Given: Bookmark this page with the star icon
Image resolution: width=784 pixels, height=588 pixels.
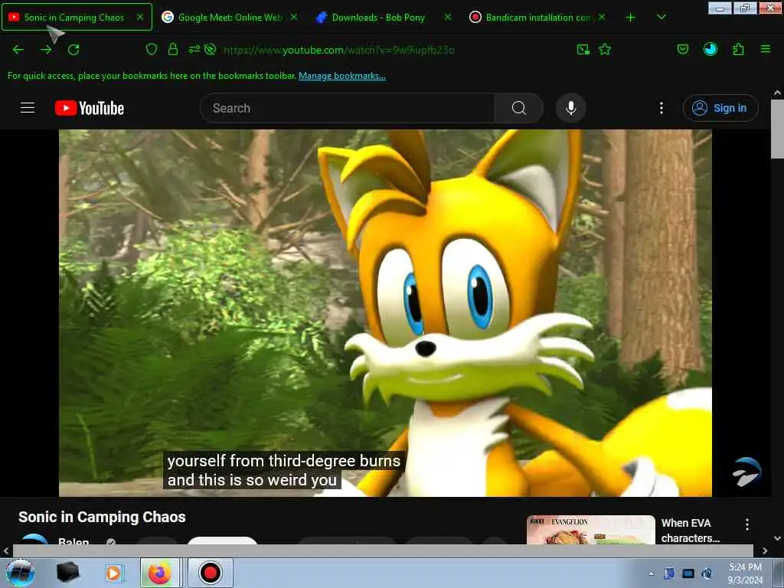Looking at the screenshot, I should [605, 49].
